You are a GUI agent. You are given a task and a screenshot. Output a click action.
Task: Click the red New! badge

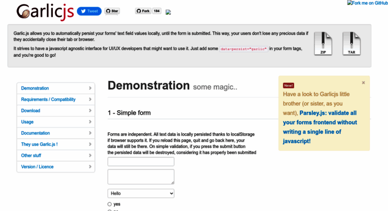coord(289,85)
